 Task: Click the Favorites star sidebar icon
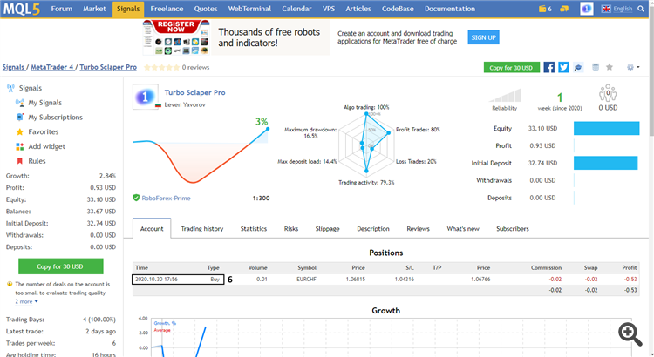tap(19, 131)
